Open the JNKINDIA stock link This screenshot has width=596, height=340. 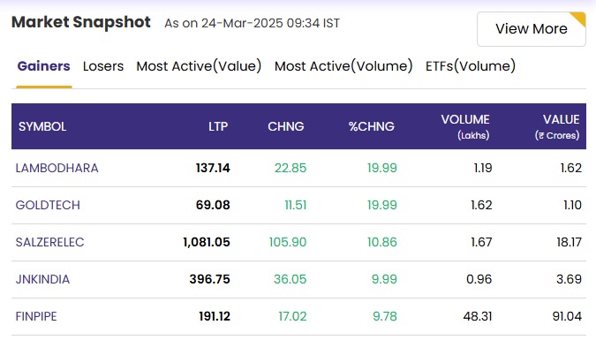click(42, 279)
